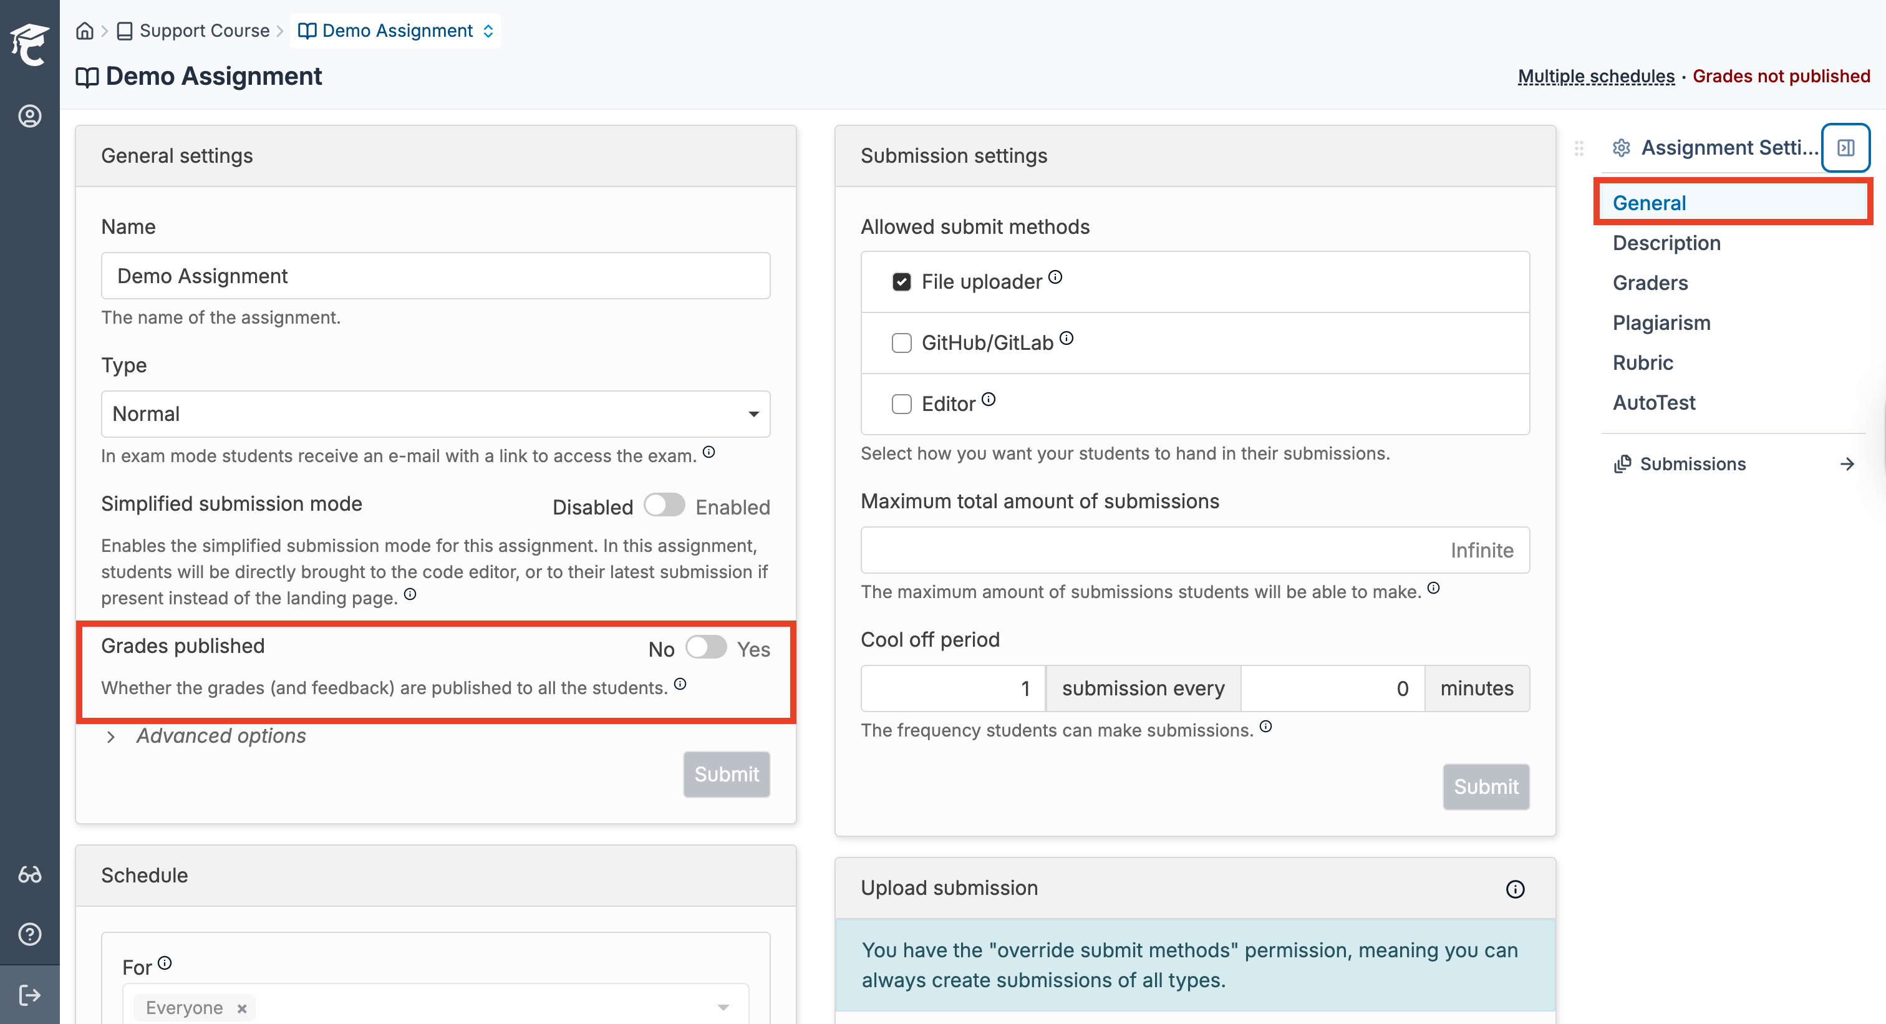1886x1024 pixels.
Task: Open the user profile icon in sidebar
Action: 29,115
